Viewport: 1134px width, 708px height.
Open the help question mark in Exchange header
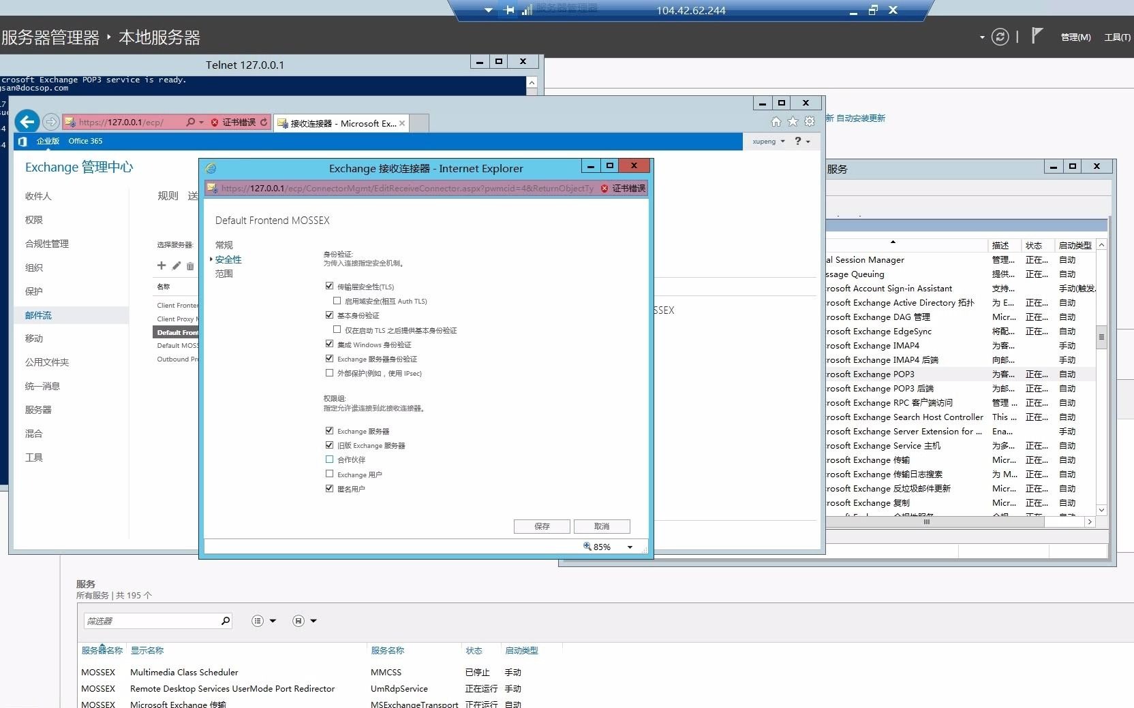coord(798,141)
